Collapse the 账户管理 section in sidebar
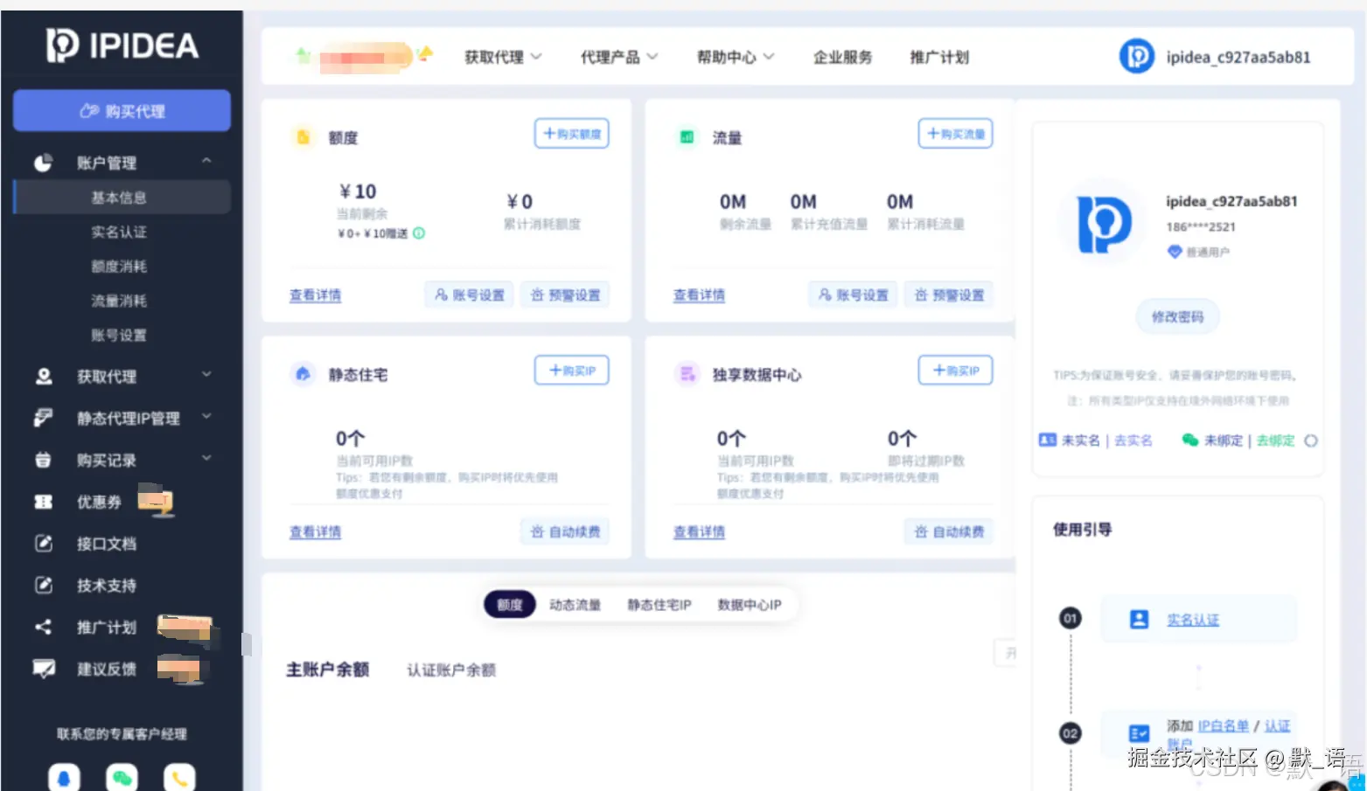1367x791 pixels. [x=206, y=161]
